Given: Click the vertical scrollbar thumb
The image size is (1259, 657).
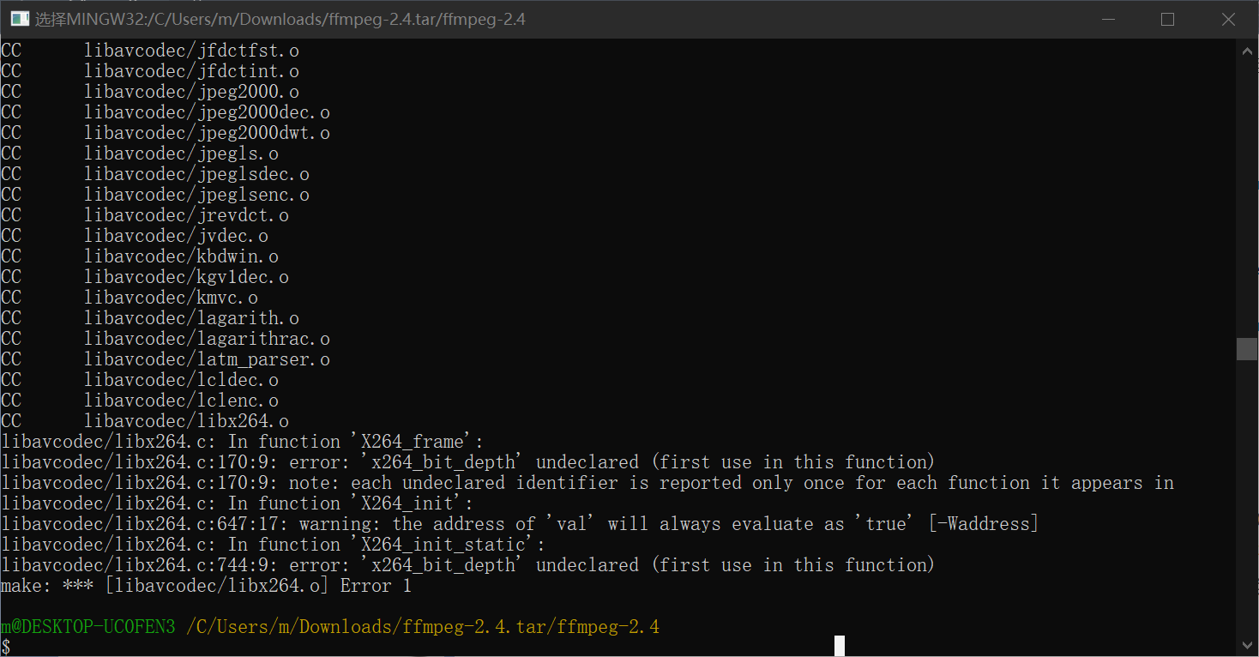Looking at the screenshot, I should click(1247, 348).
